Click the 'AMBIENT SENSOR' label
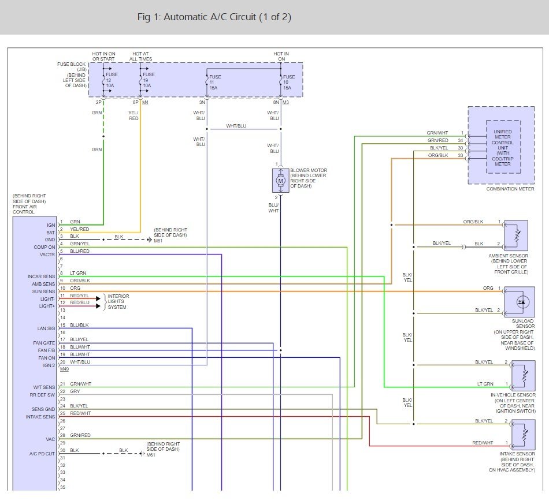Image resolution: width=549 pixels, height=501 pixels. (x=509, y=256)
